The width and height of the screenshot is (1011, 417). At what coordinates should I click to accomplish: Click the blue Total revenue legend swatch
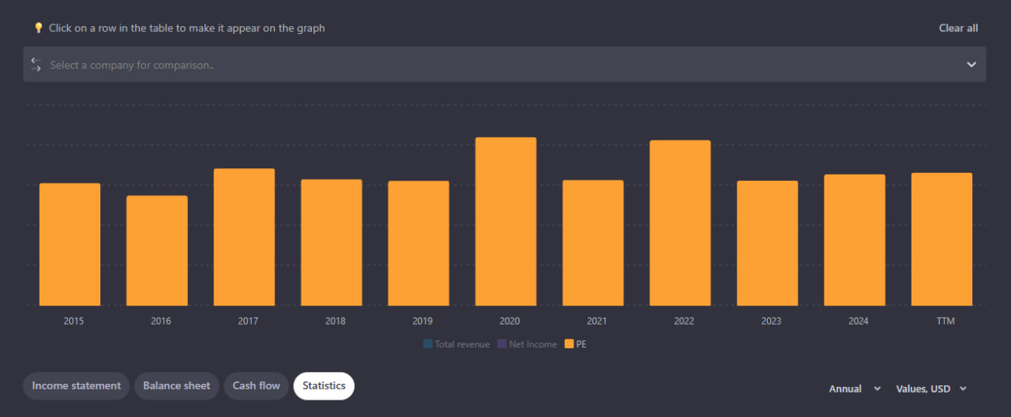click(428, 344)
